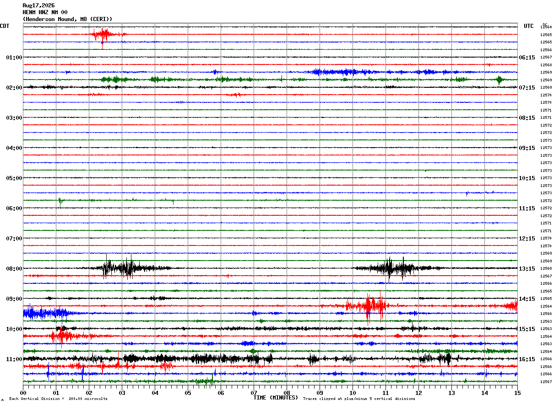Click the "(Henderson Mound, MO (CERI))" station title
Screen dimensions: 554x405
point(67,19)
